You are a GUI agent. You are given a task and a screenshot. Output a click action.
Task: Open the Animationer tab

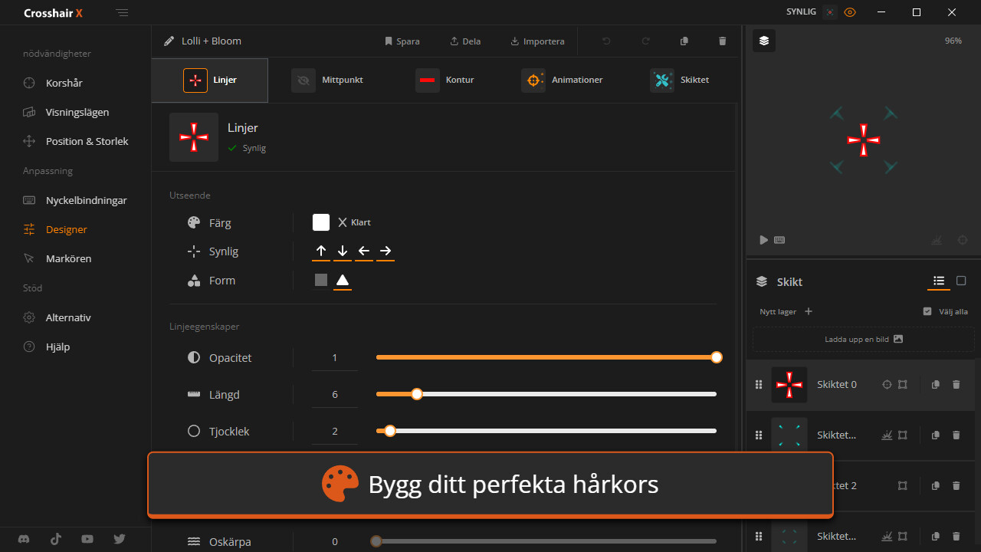[x=563, y=80]
